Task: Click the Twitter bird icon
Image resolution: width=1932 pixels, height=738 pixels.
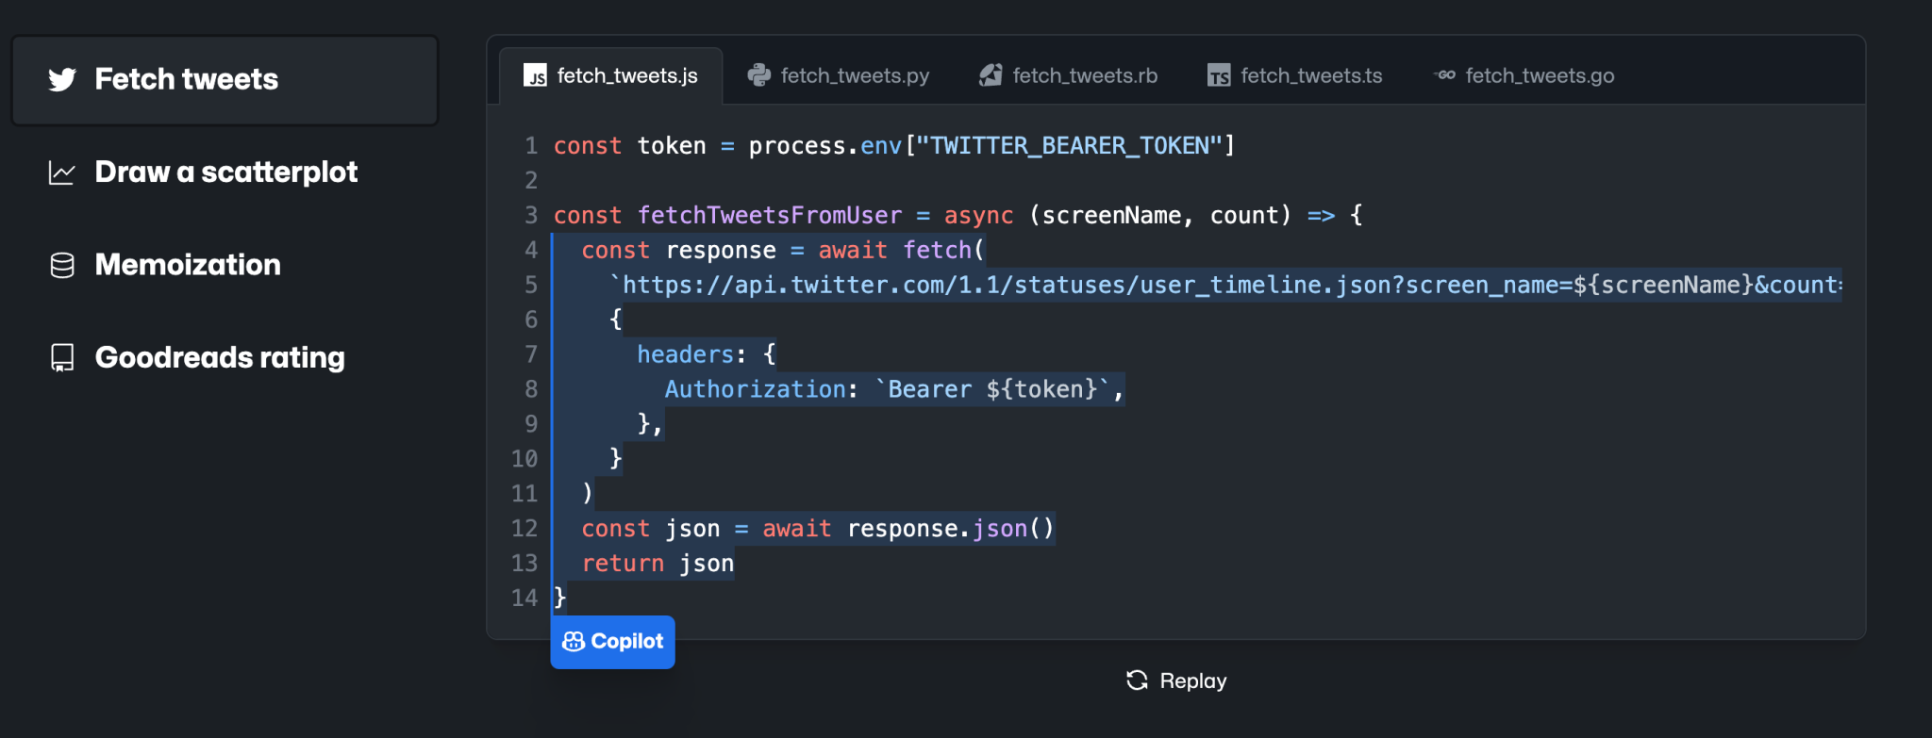Action: tap(62, 80)
